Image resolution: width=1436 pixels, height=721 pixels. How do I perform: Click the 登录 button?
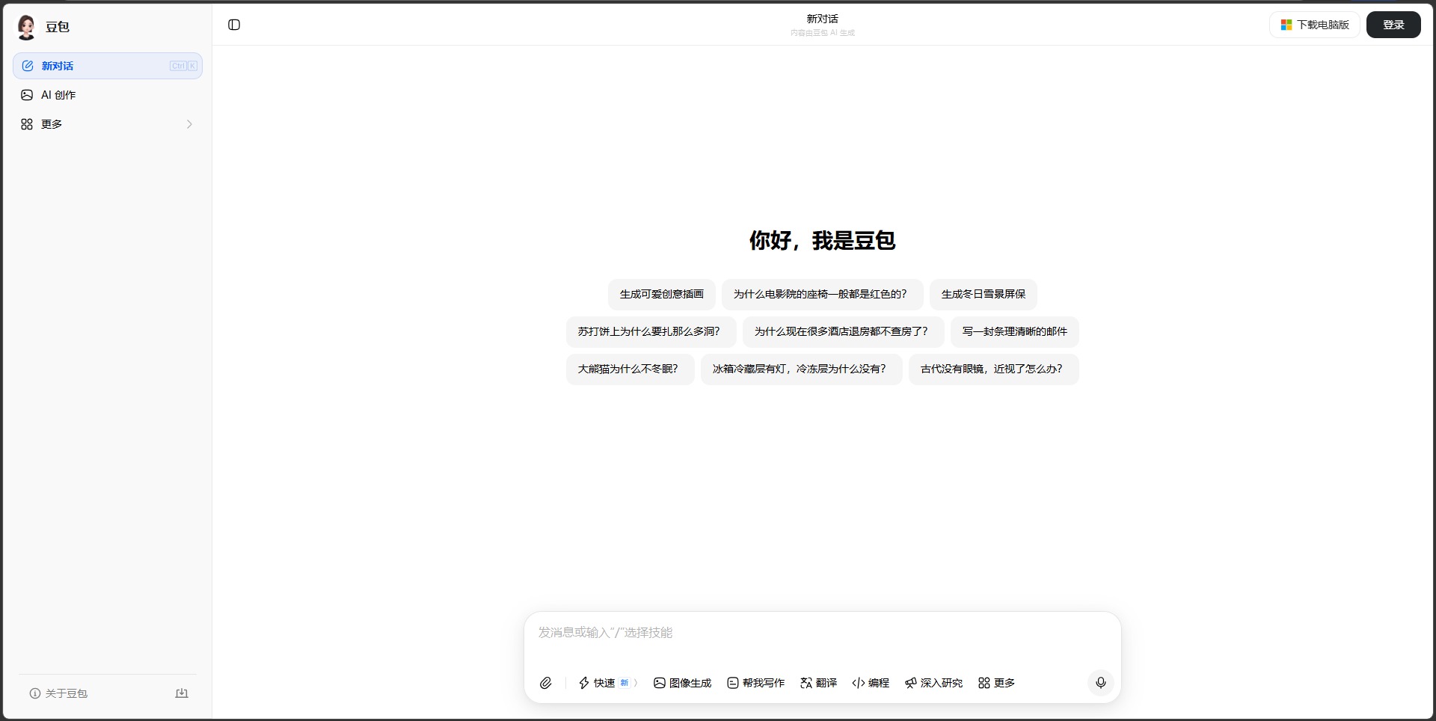point(1393,25)
